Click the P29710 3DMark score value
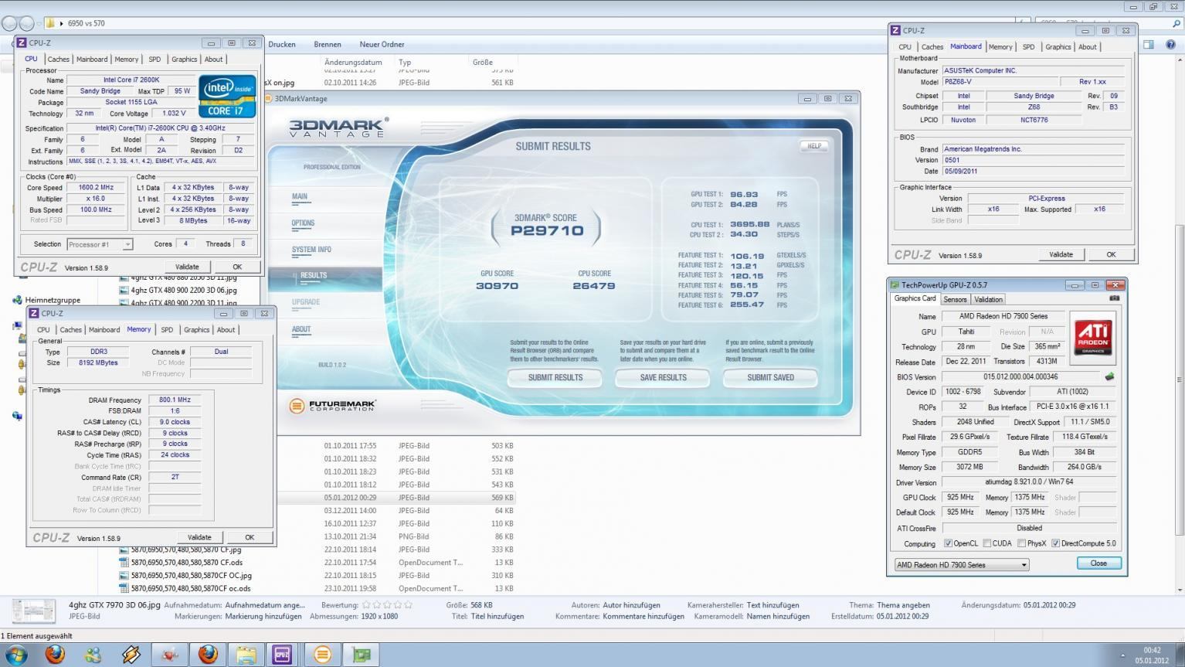The height and width of the screenshot is (667, 1185). [x=547, y=230]
